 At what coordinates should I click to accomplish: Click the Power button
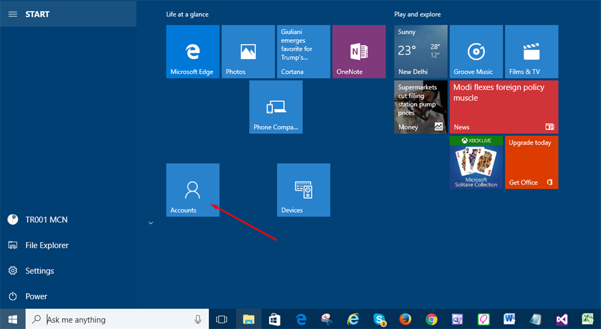click(36, 296)
